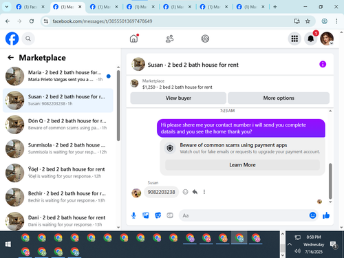Open the Friends icon in top navigation
344x258 pixels.
coord(169,39)
